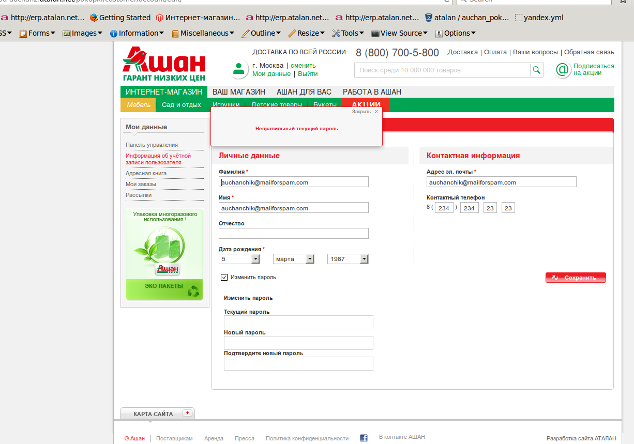Open Outline developer toolbar menu
The height and width of the screenshot is (444, 634).
tap(262, 33)
